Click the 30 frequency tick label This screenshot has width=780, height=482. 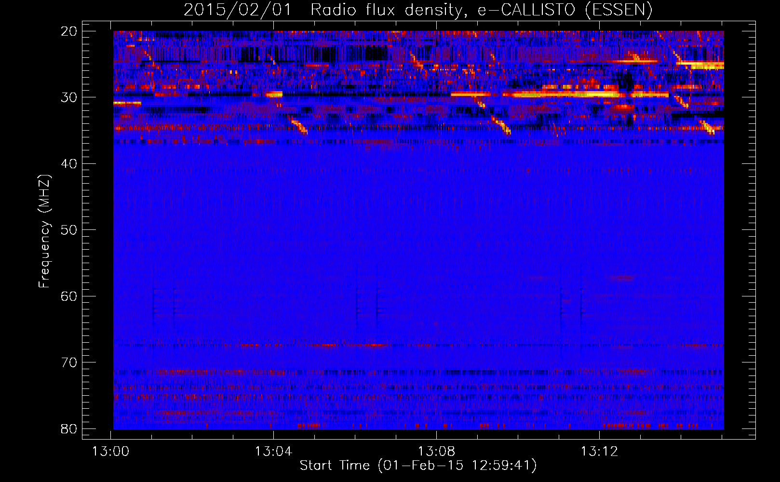[69, 97]
